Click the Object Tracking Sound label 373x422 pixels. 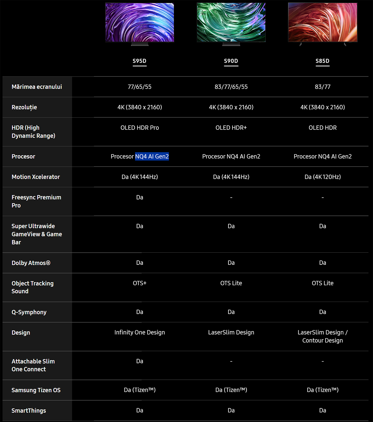(33, 287)
